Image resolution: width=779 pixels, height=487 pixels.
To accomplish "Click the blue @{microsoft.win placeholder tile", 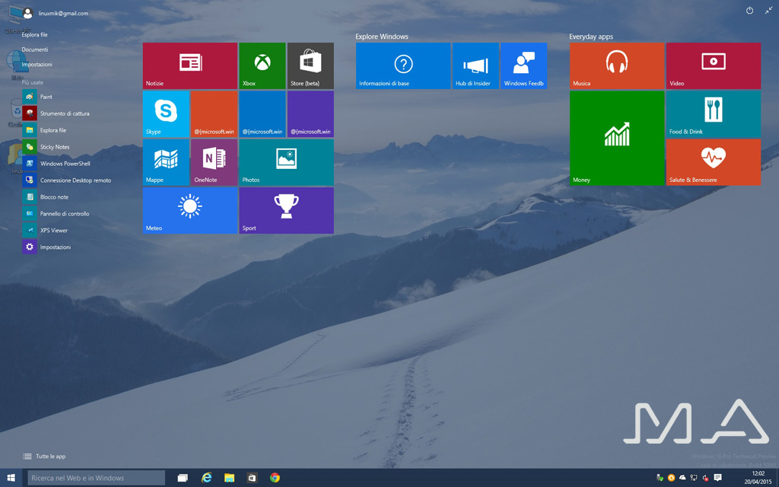I will (262, 114).
